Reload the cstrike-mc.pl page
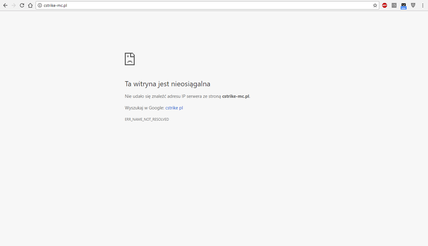This screenshot has height=246, width=428. point(22,5)
